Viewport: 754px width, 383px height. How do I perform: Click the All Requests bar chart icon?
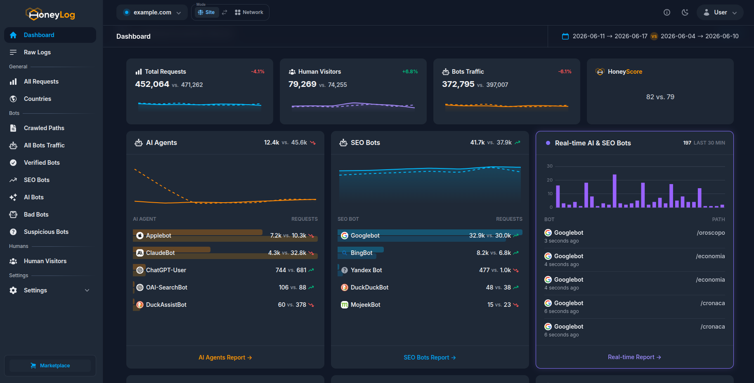(13, 82)
